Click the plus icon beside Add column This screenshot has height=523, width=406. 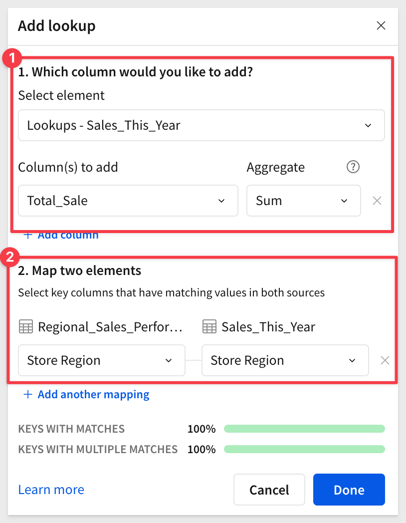(x=28, y=235)
